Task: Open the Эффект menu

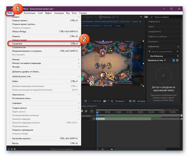Action: click(x=48, y=13)
